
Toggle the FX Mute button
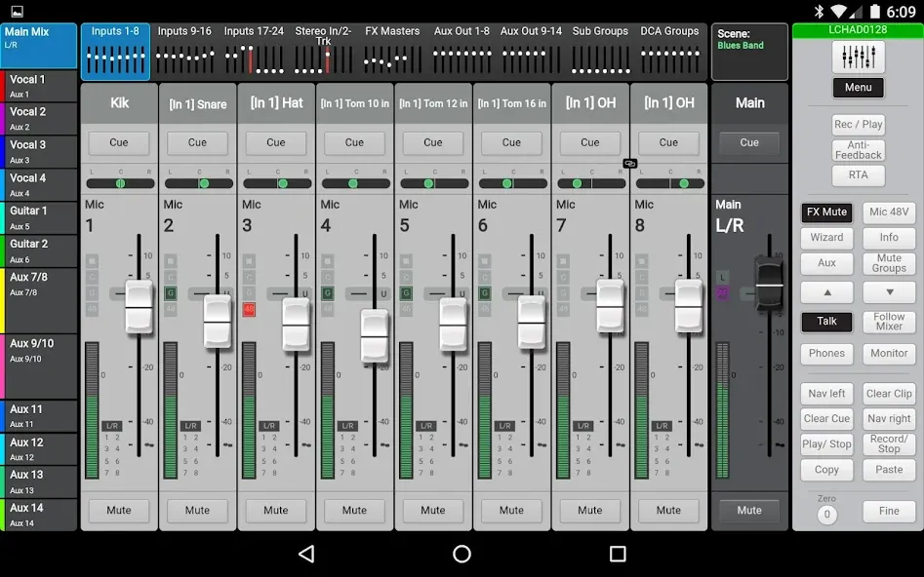(x=826, y=212)
